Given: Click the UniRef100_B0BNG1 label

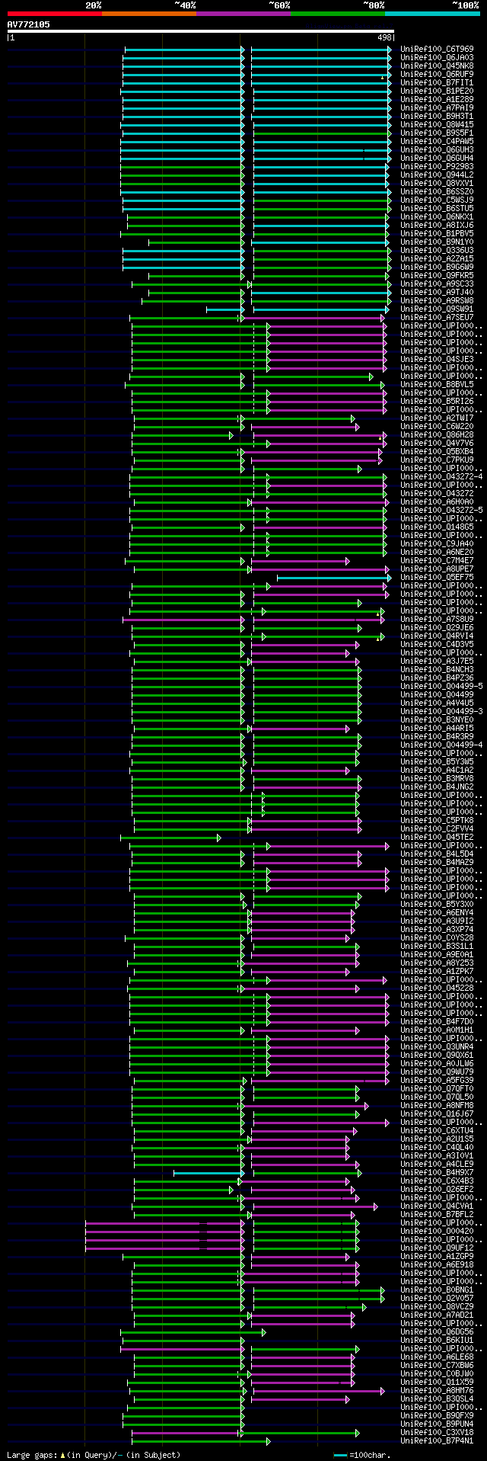Looking at the screenshot, I should [437, 1290].
